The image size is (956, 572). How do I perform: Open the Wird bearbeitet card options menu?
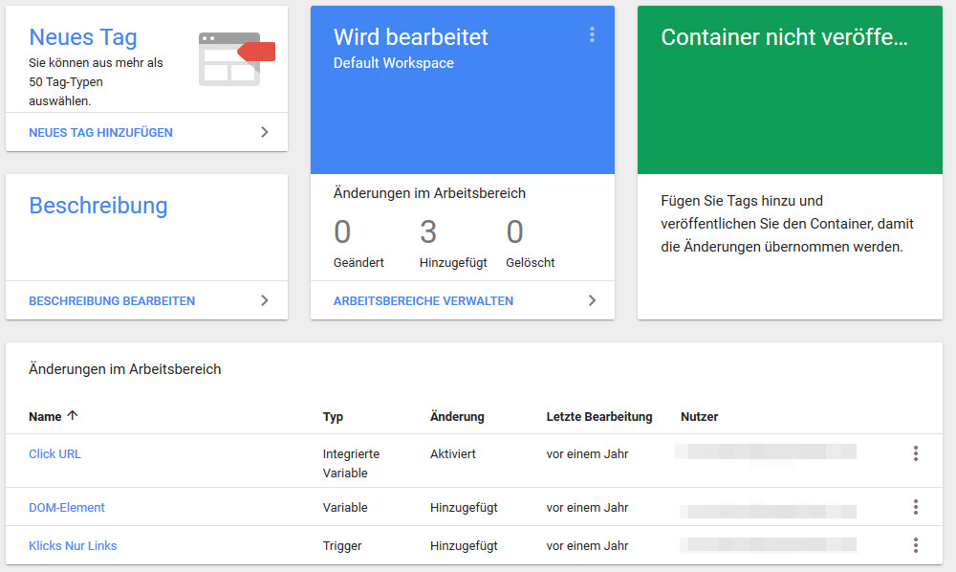pyautogui.click(x=592, y=35)
